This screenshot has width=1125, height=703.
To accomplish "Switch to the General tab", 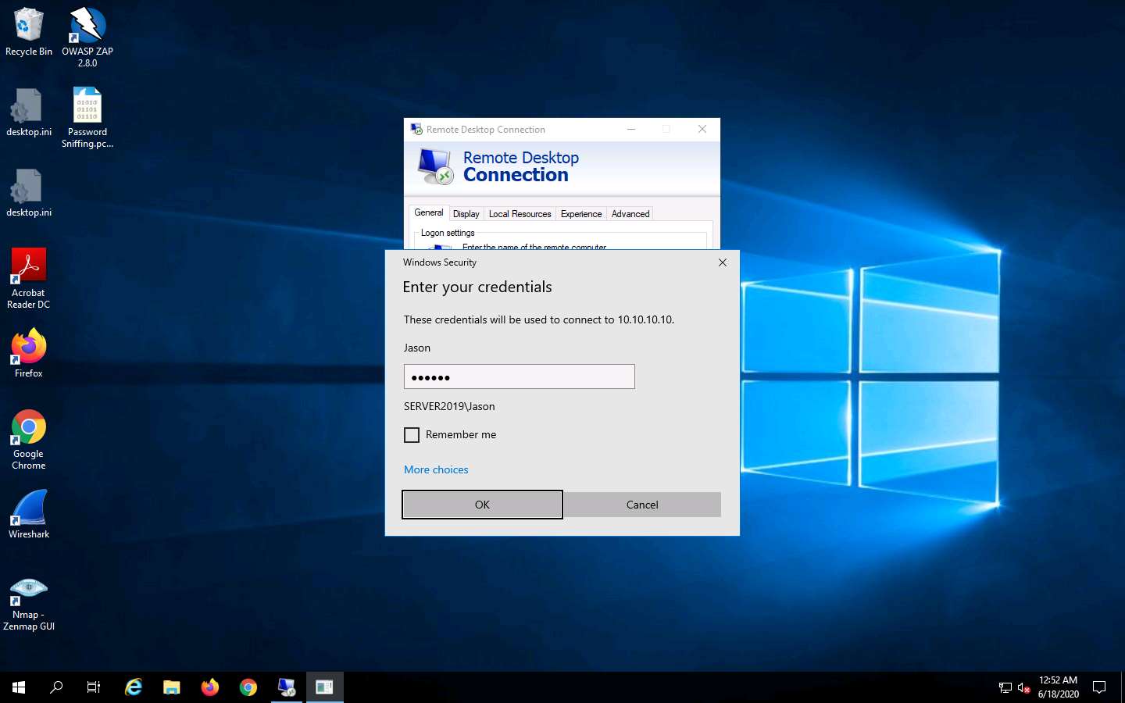I will pos(428,212).
